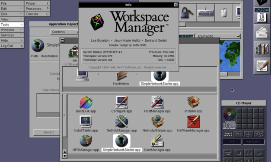
Task: Click the first track button in CD Player grid
Action: (239, 111)
